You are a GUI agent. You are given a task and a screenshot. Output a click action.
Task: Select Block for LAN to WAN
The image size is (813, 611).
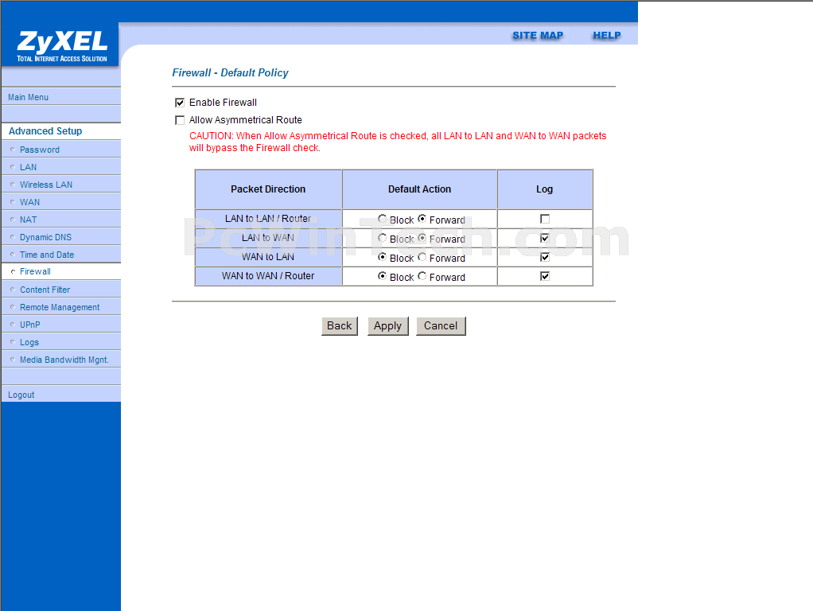(382, 238)
